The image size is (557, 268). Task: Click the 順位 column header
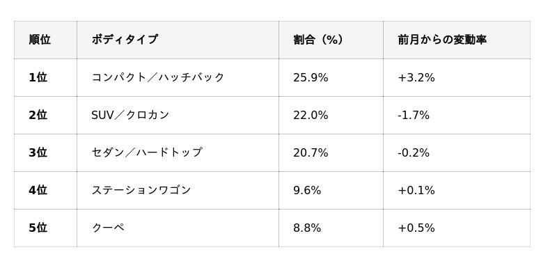point(45,40)
